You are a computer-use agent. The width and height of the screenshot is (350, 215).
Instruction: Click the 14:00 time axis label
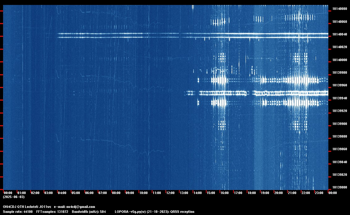tap(198, 193)
